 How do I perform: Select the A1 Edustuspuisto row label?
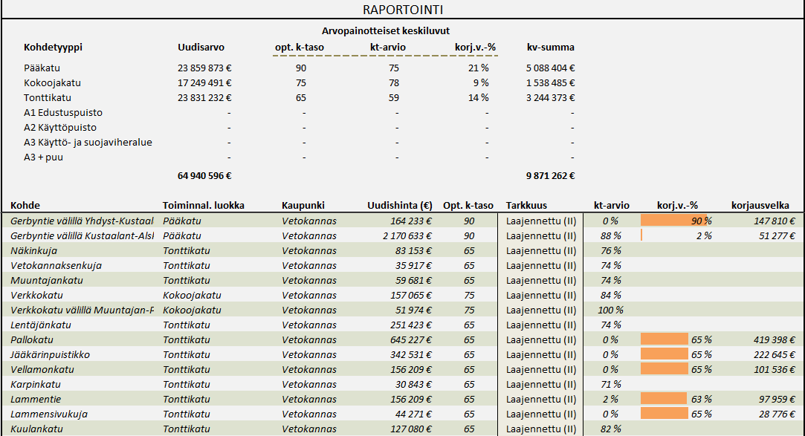pos(62,112)
